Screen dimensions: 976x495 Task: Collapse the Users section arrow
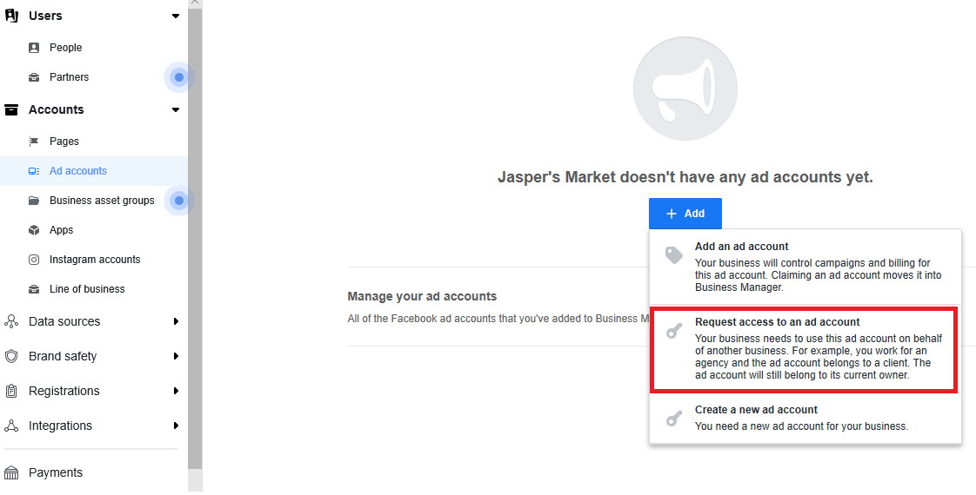click(176, 16)
